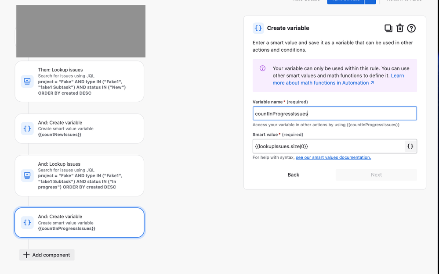
Task: Click plus icon on Add component
Action: point(26,255)
